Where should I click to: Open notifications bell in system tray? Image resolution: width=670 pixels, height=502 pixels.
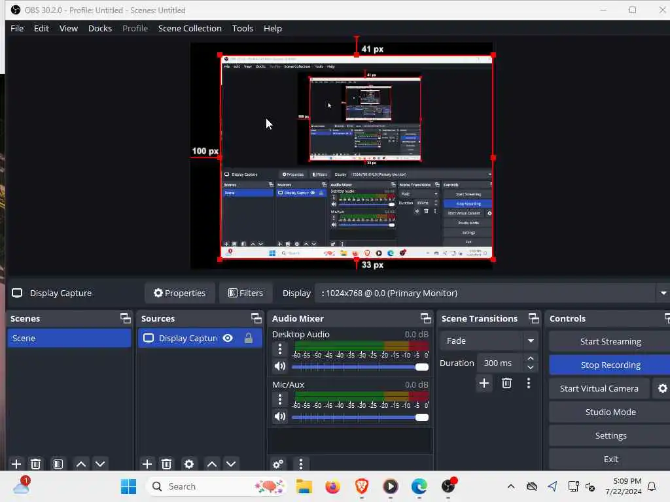coord(652,486)
